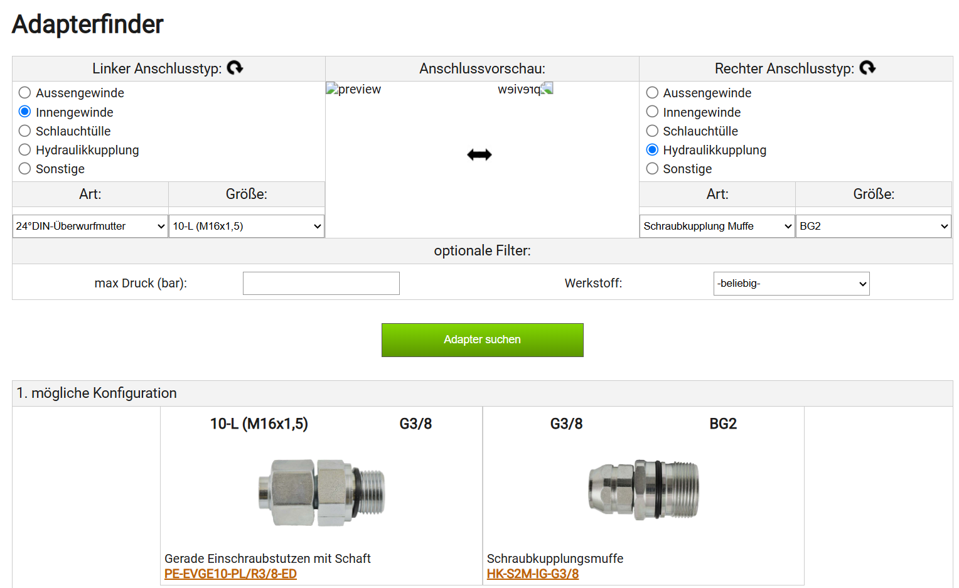Image resolution: width=959 pixels, height=588 pixels.
Task: Click the Schraubkupplungsmuffe product image
Action: coord(643,489)
